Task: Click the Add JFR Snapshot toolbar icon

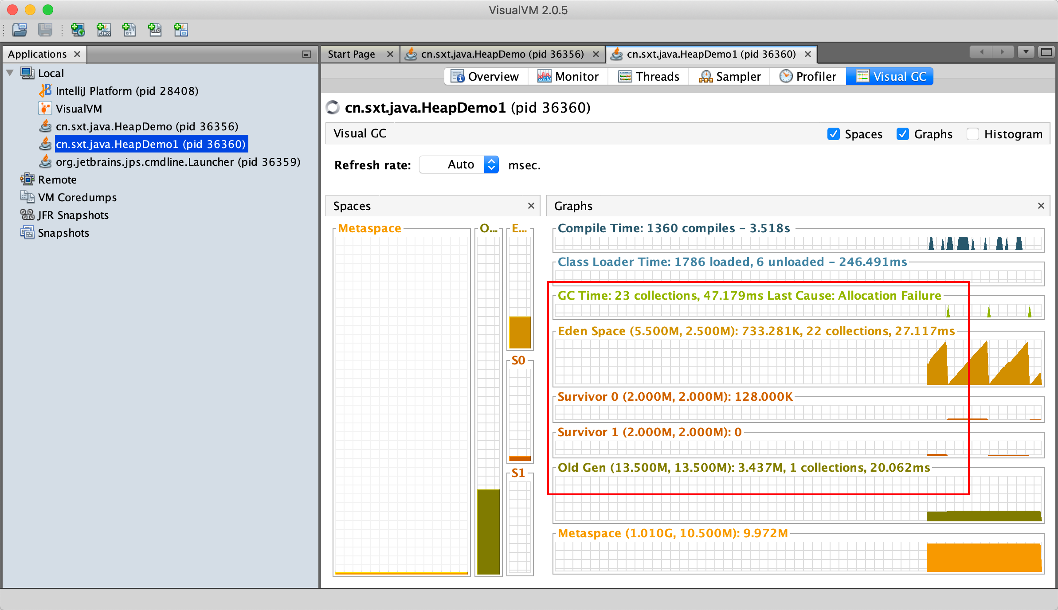Action: [x=155, y=30]
